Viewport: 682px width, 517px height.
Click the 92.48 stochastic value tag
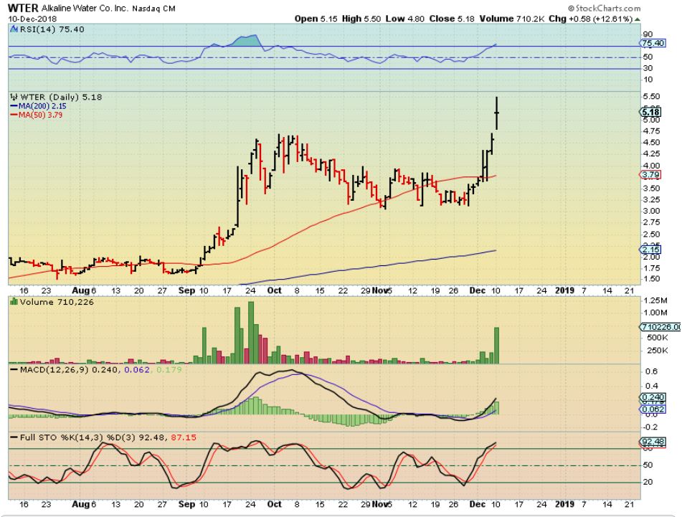651,442
